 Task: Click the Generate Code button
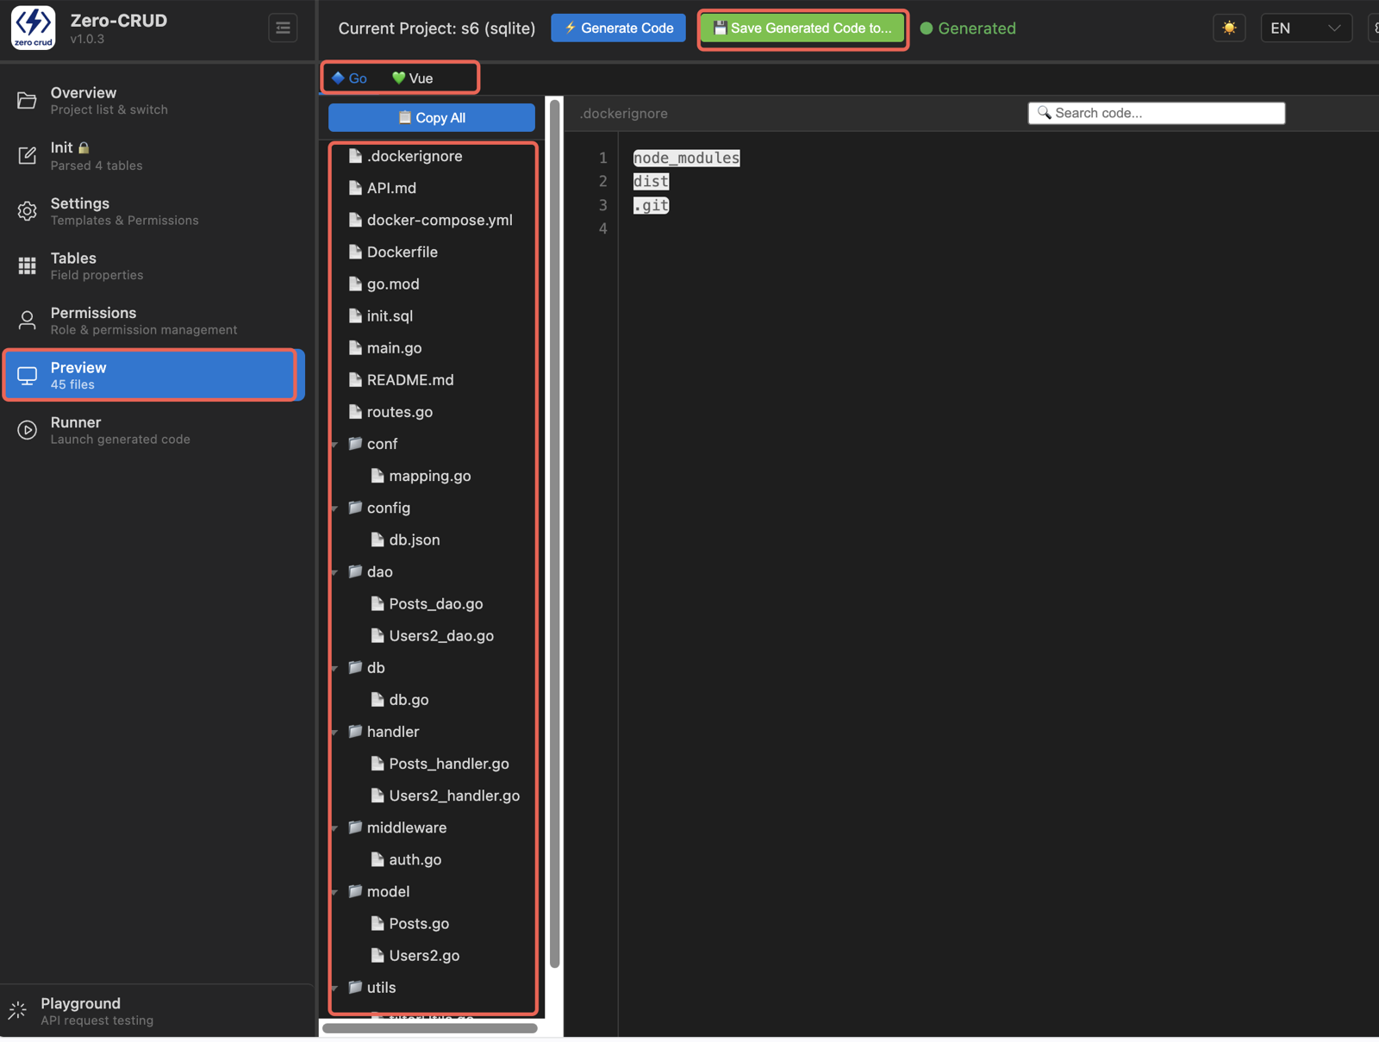[619, 28]
